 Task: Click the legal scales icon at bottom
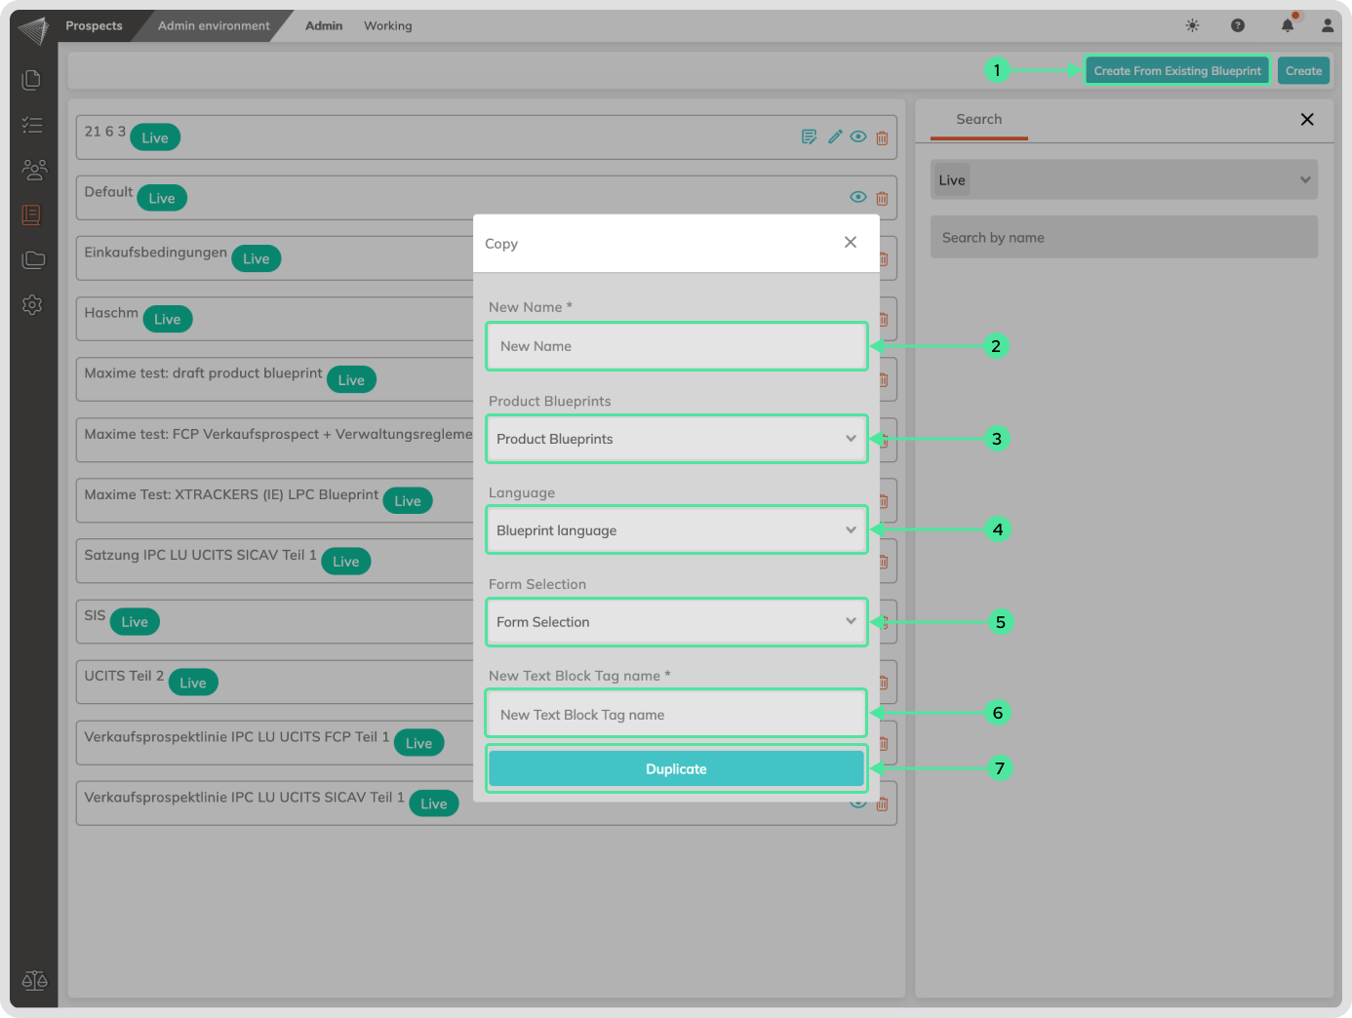pos(34,981)
